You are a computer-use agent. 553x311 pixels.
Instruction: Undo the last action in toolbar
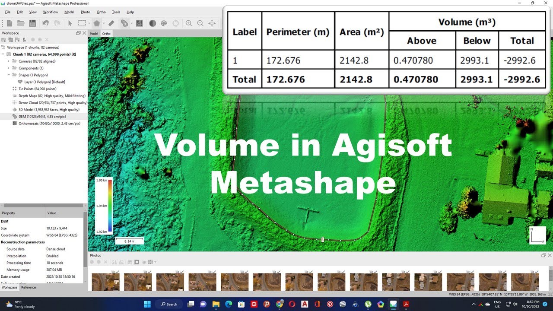coord(45,23)
